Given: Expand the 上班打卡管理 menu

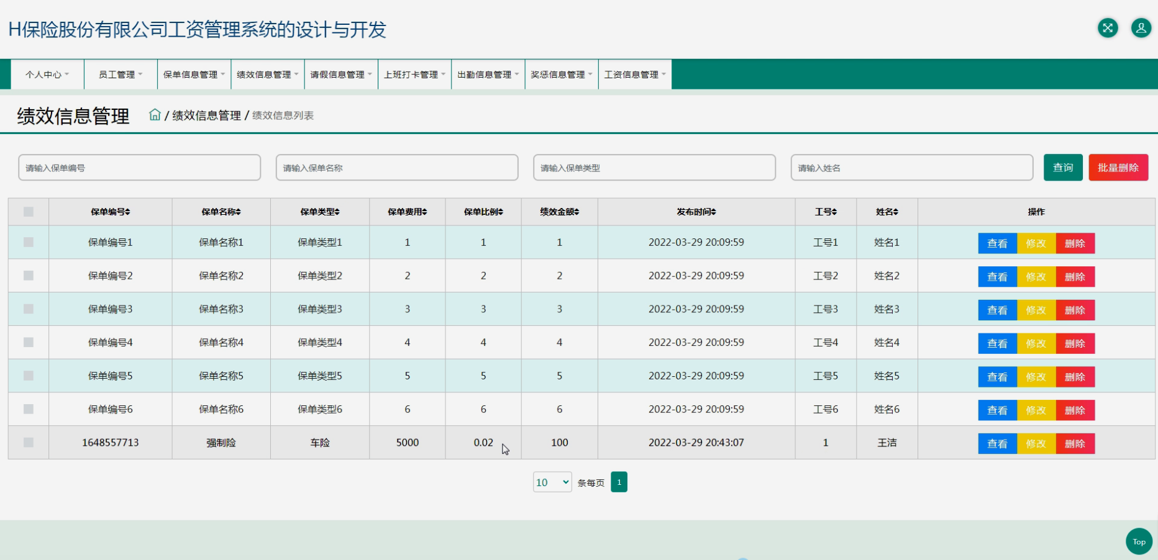Looking at the screenshot, I should point(414,75).
